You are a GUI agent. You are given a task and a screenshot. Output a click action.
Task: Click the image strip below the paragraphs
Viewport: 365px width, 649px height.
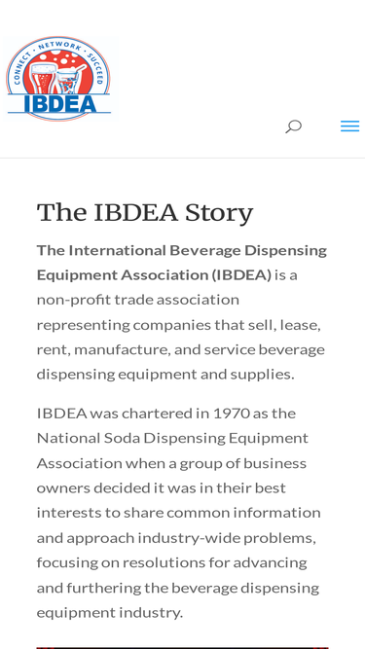pyautogui.click(x=183, y=647)
